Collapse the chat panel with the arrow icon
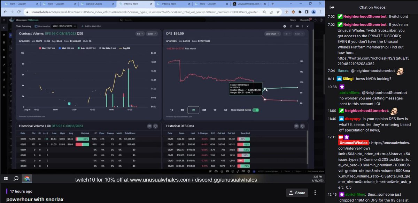The height and width of the screenshot is (203, 418). (332, 8)
